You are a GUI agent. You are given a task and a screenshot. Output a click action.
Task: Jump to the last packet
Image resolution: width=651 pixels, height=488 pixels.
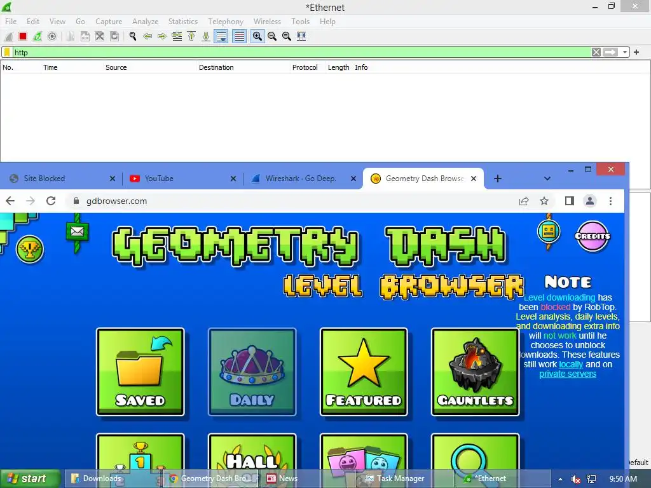[206, 36]
